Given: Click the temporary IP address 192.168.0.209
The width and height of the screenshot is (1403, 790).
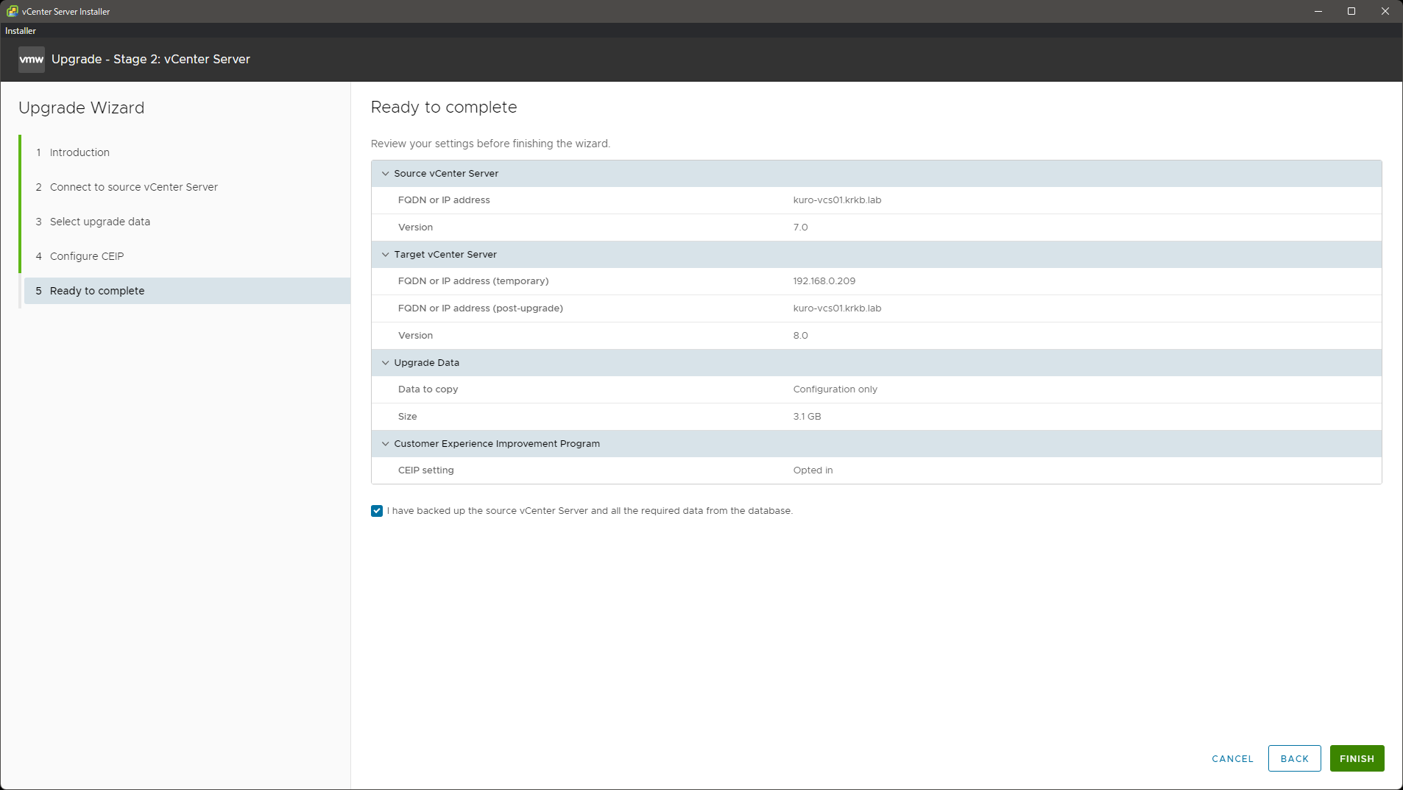Looking at the screenshot, I should click(x=824, y=281).
